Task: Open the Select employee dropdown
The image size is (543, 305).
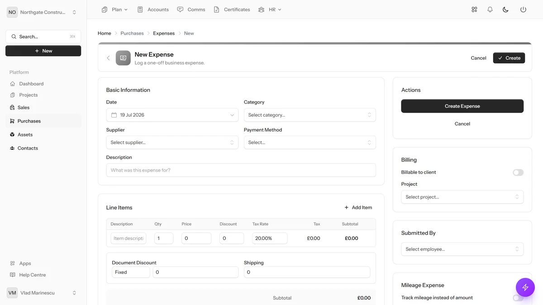Action: point(462,249)
